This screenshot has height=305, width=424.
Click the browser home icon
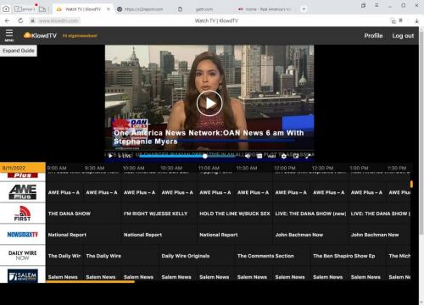(6, 9)
